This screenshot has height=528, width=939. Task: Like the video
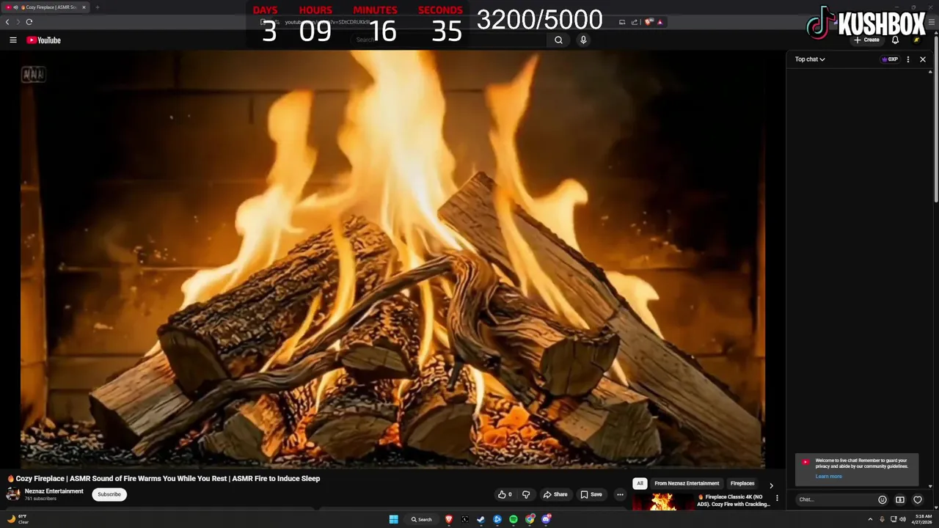505,494
